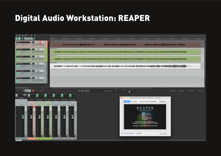Screen dimensions: 221x156
Task: Toggle ripple editing toolbar icon
Action: click(23, 39)
